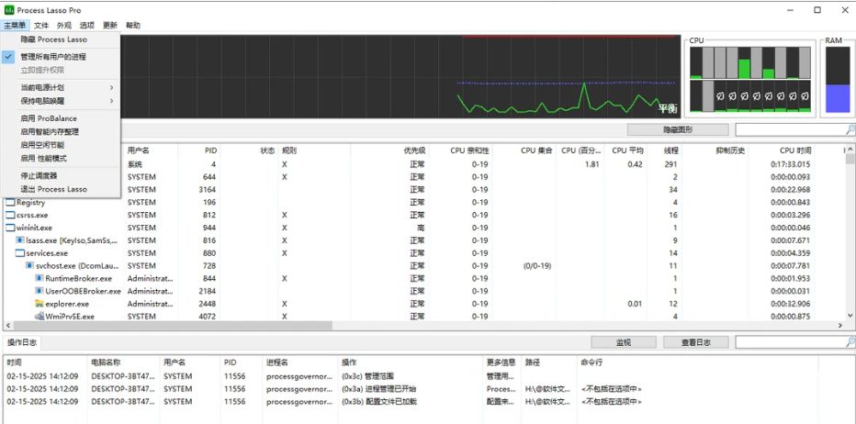Click PID value 4072 in process list
The image size is (856, 424).
point(208,316)
